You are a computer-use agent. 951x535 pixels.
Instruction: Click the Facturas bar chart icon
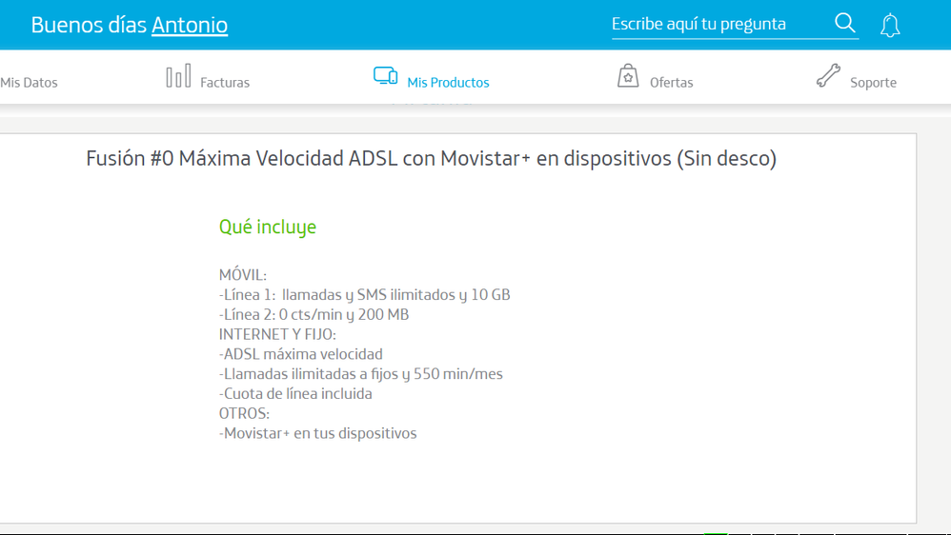(x=178, y=76)
